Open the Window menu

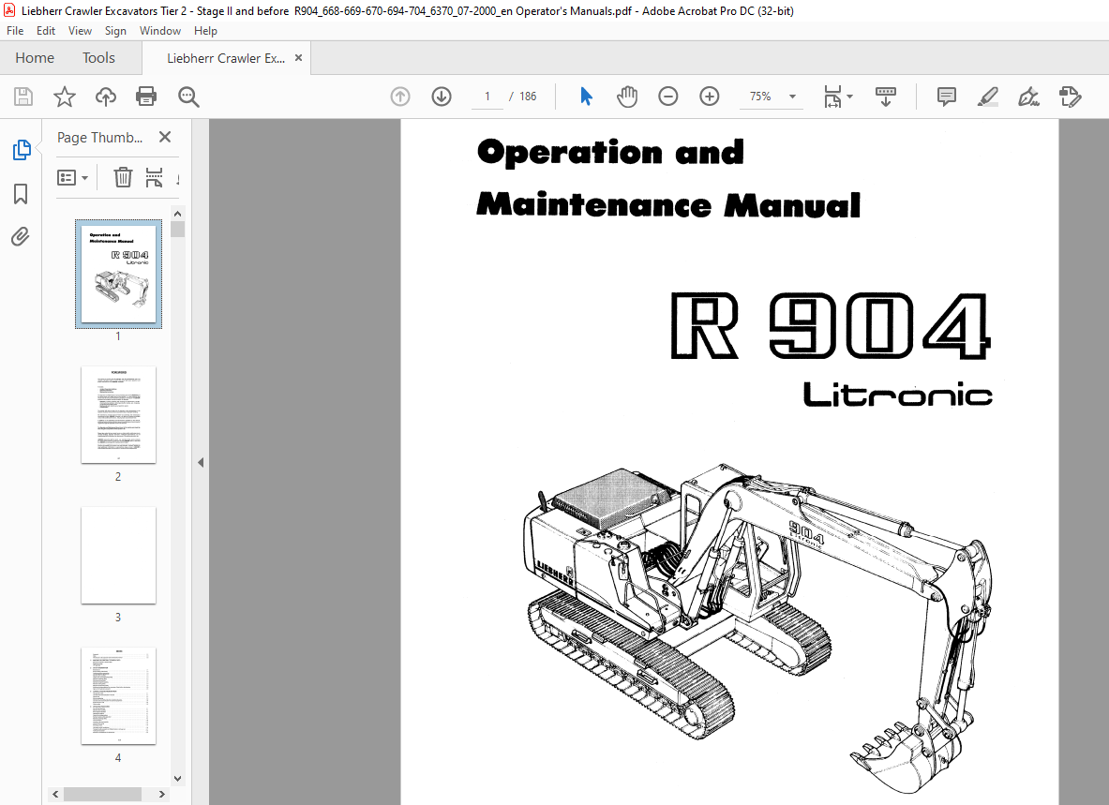[x=160, y=30]
